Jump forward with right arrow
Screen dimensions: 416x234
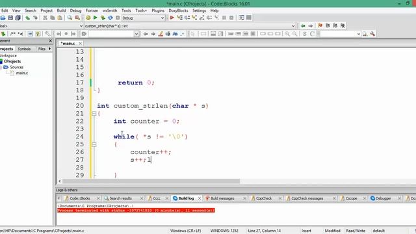pos(311,26)
